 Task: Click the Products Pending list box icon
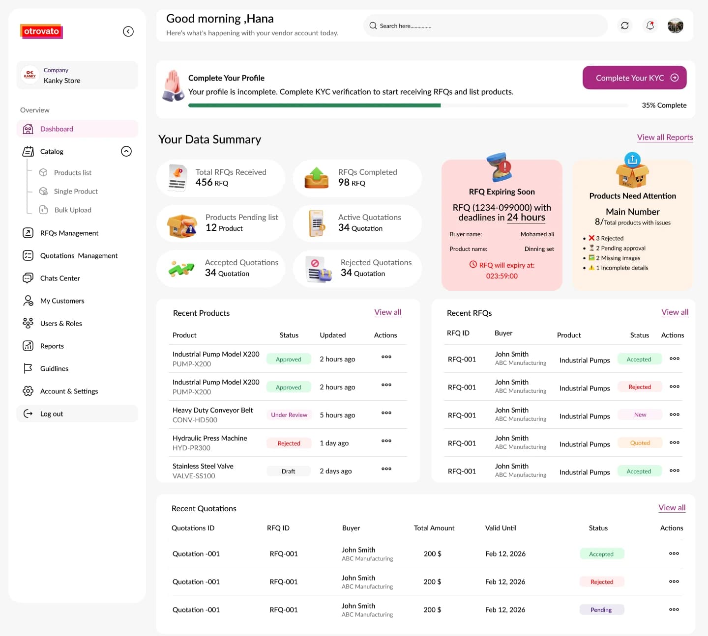click(182, 226)
